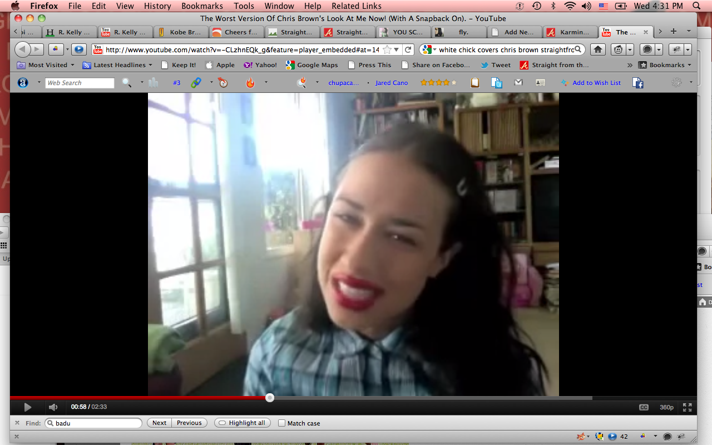The image size is (712, 445).
Task: Click Previous in the find bar
Action: [x=189, y=423]
